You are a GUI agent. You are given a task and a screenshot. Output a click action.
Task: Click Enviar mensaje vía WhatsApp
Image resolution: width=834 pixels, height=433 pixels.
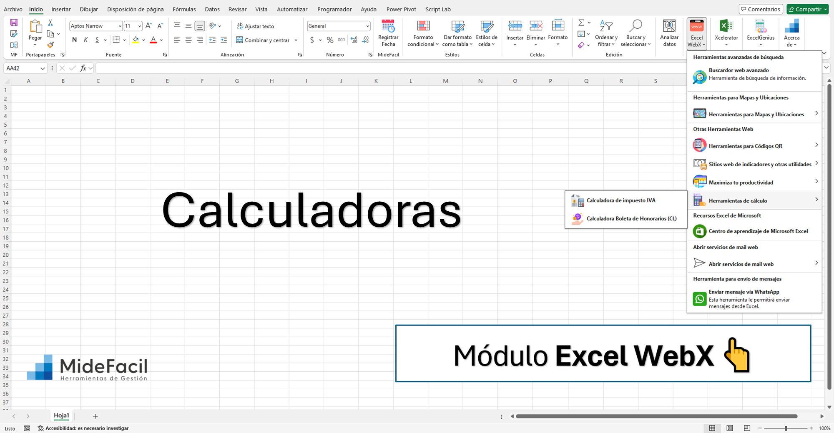[x=754, y=299]
